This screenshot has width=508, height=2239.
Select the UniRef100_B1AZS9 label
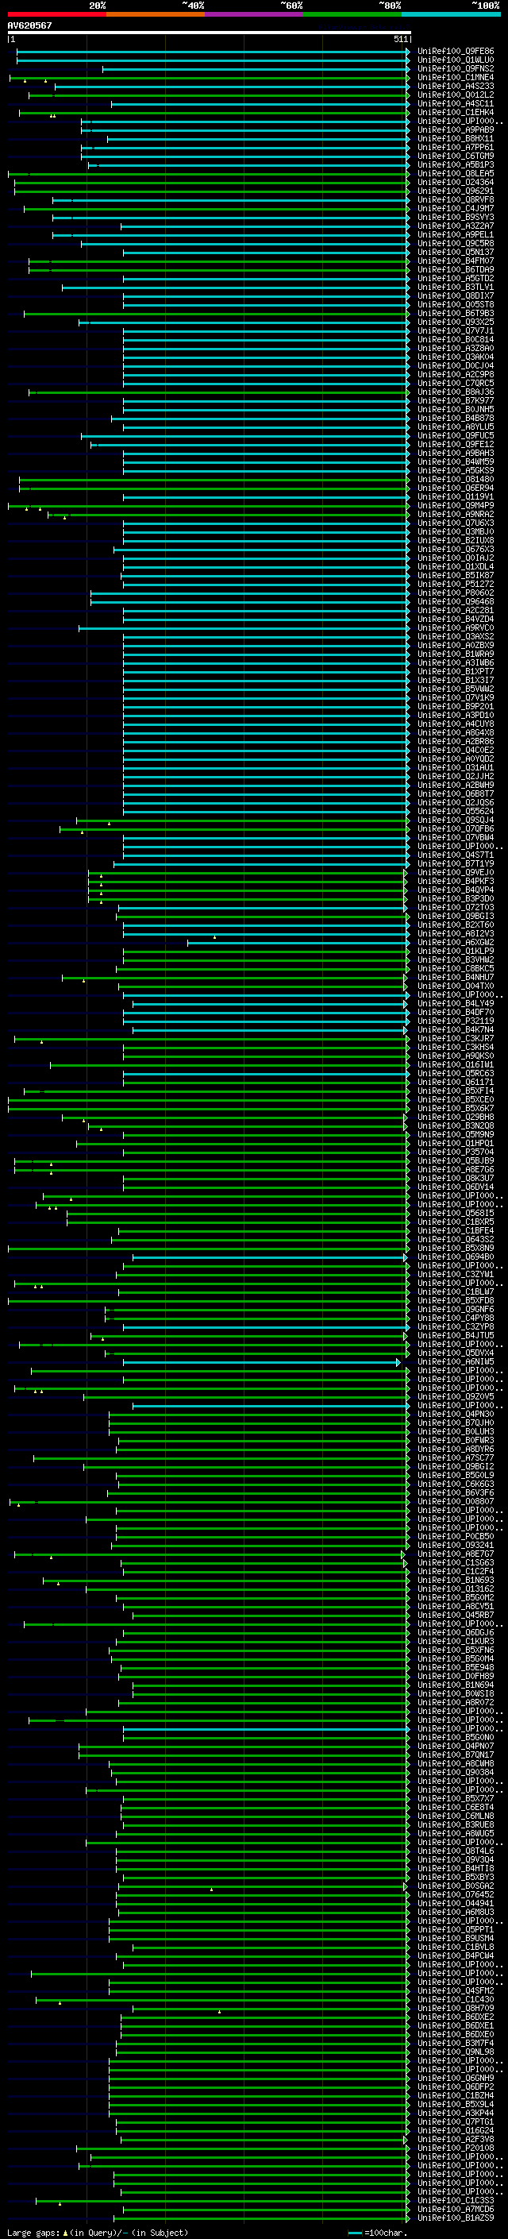point(455,2218)
